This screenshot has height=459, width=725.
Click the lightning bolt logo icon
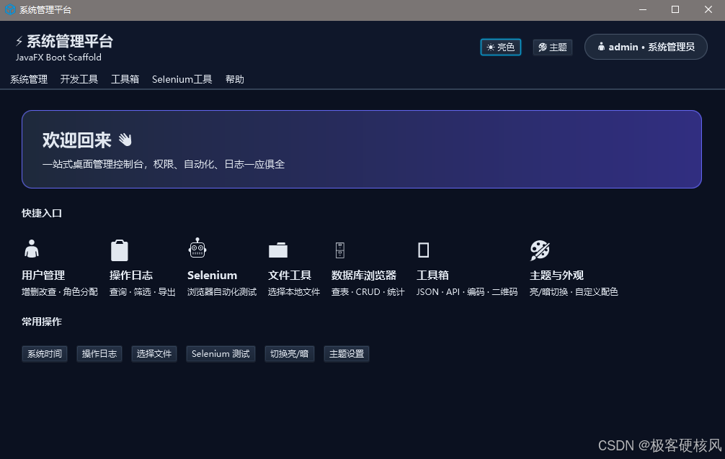pos(19,41)
